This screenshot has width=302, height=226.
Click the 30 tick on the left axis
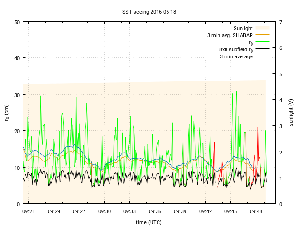coord(17,95)
